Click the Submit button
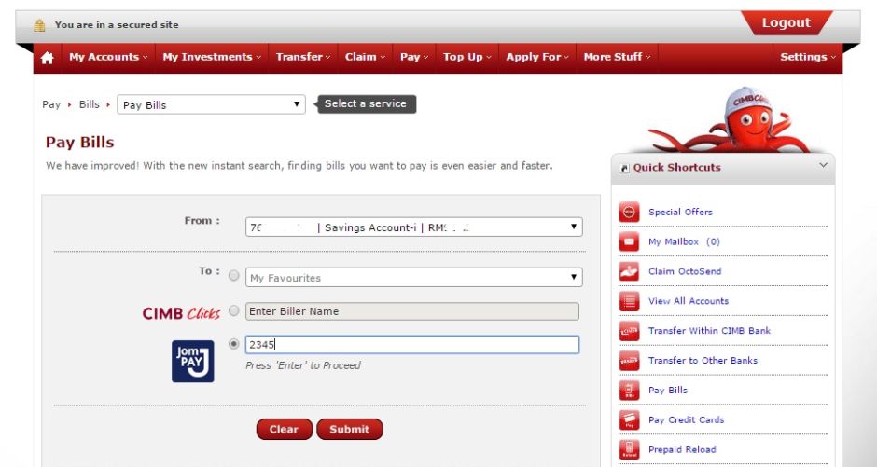Viewport: 877px width, 467px height. tap(350, 429)
